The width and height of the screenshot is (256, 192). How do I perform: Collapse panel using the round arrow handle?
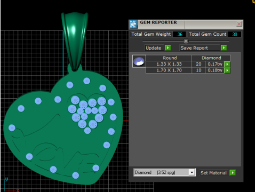click(186, 41)
